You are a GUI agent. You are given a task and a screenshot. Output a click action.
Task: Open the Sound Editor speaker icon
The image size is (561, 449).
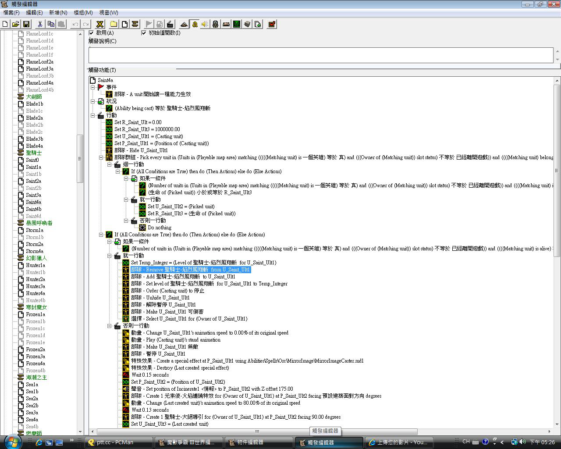click(205, 24)
